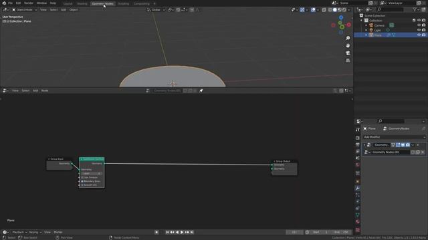
Task: Open the Window menu
Action: pyautogui.click(x=41, y=3)
